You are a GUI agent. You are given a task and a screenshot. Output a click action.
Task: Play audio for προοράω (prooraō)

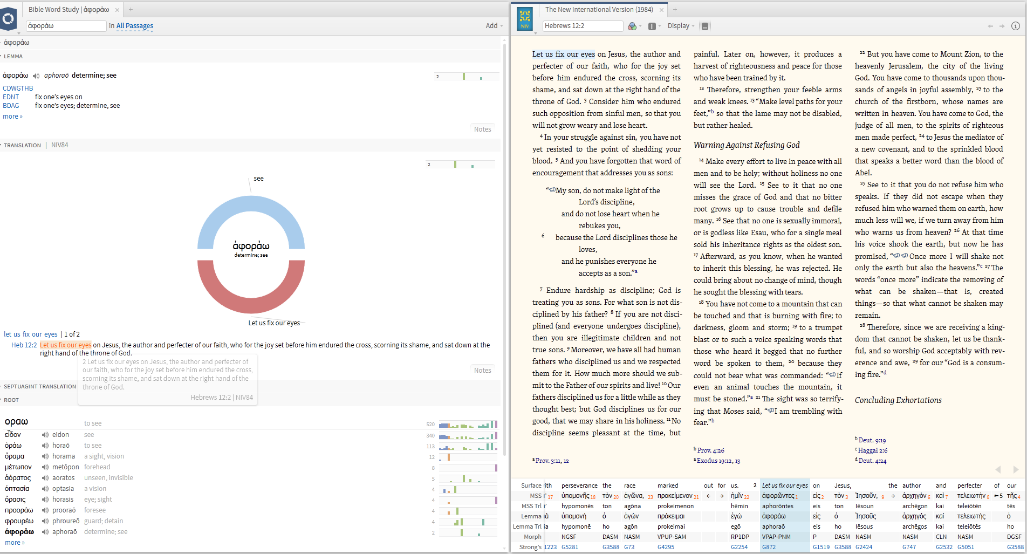coord(45,510)
